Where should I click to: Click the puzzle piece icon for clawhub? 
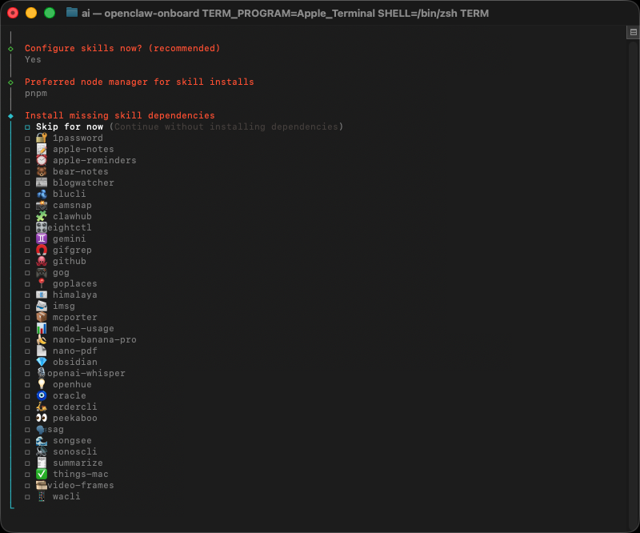point(42,216)
